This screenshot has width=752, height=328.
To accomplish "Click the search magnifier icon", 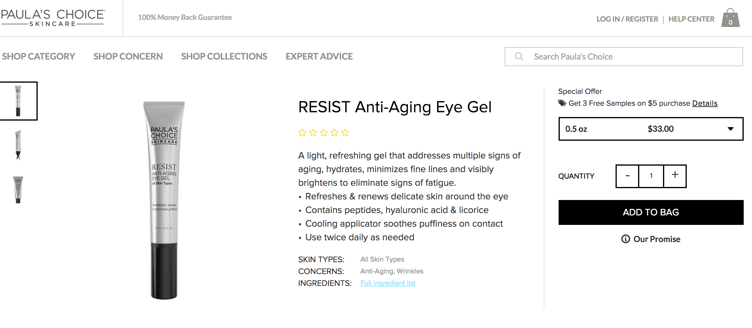I will (519, 56).
